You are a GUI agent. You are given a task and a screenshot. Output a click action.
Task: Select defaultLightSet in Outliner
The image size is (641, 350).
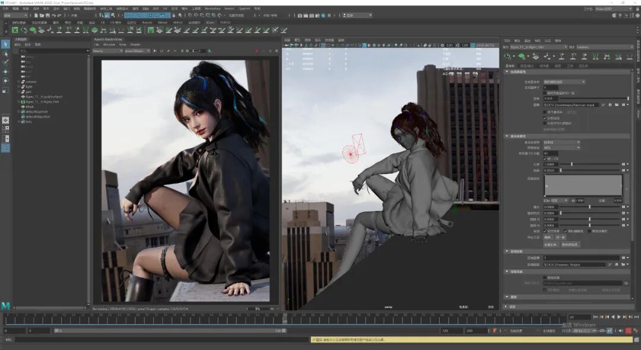[36, 111]
